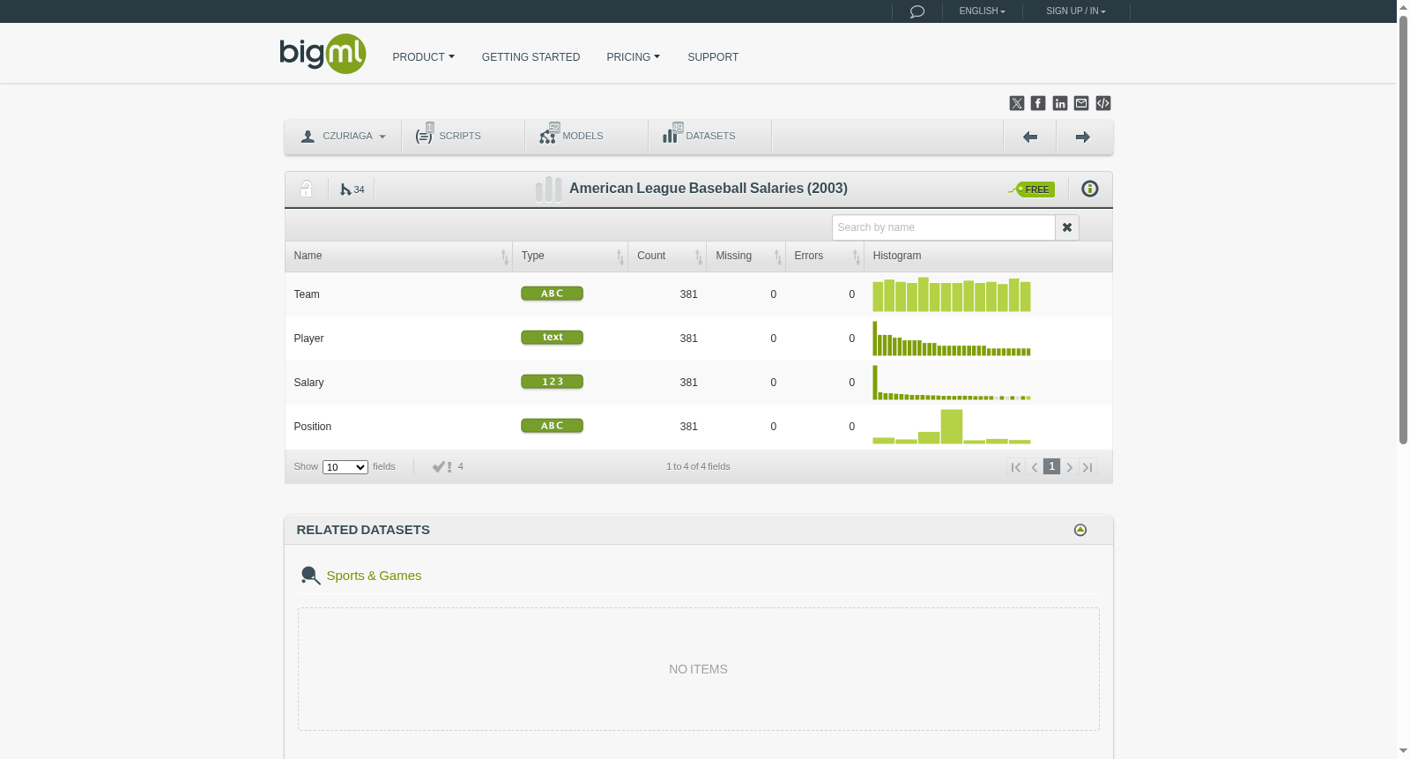Open GETTING STARTED page
1410x759 pixels.
pyautogui.click(x=531, y=57)
